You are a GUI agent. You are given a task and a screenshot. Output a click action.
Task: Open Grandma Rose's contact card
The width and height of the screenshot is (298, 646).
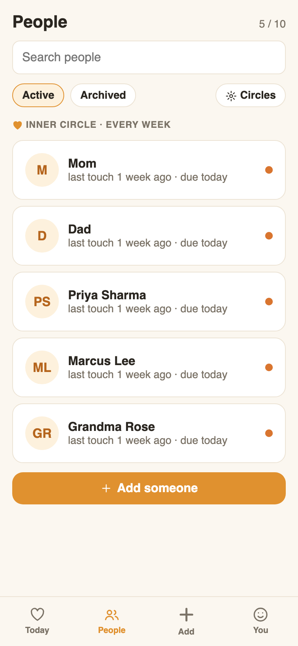coord(149,433)
